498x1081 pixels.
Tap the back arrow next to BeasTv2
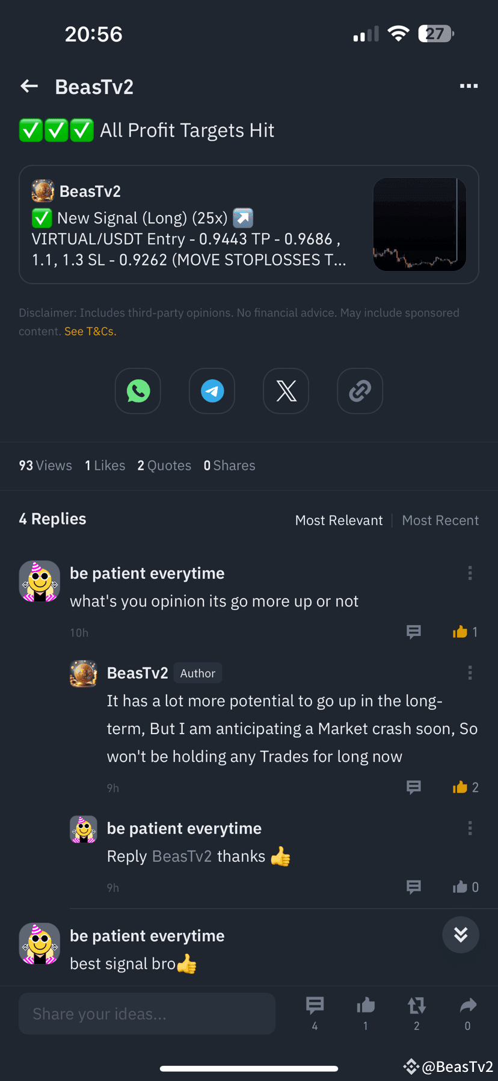pos(29,87)
